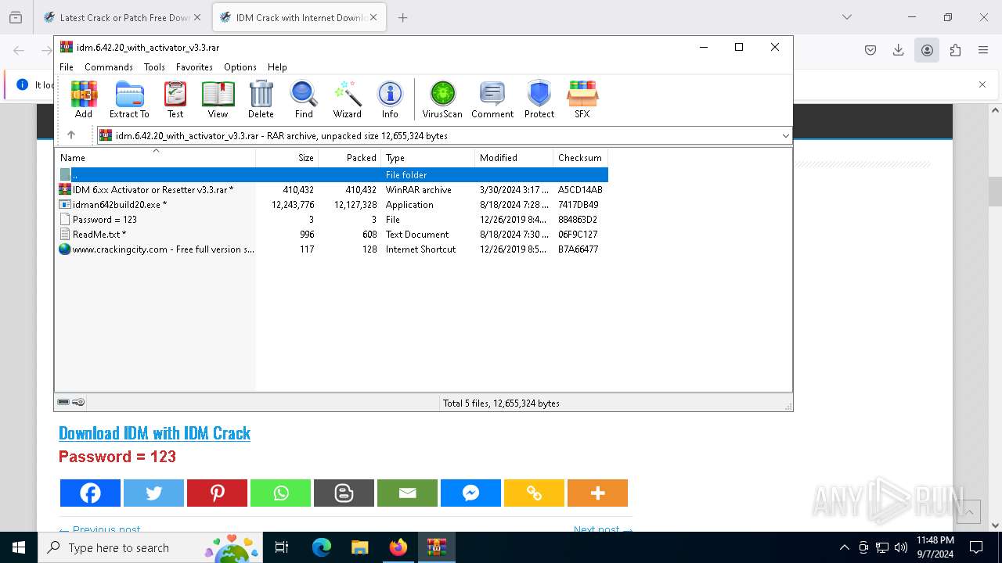
Task: Create SFX archive with SFX icon
Action: tap(582, 99)
